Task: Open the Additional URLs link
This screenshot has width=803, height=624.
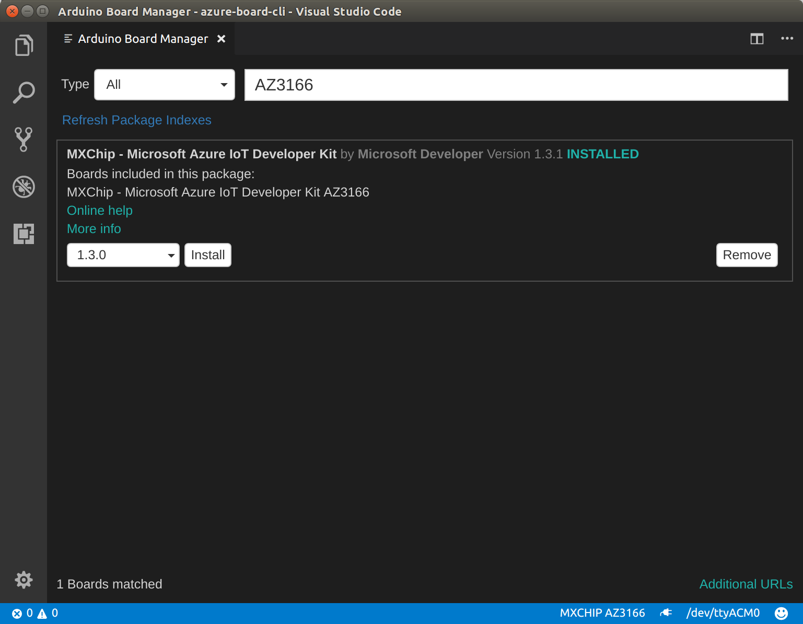Action: point(746,584)
